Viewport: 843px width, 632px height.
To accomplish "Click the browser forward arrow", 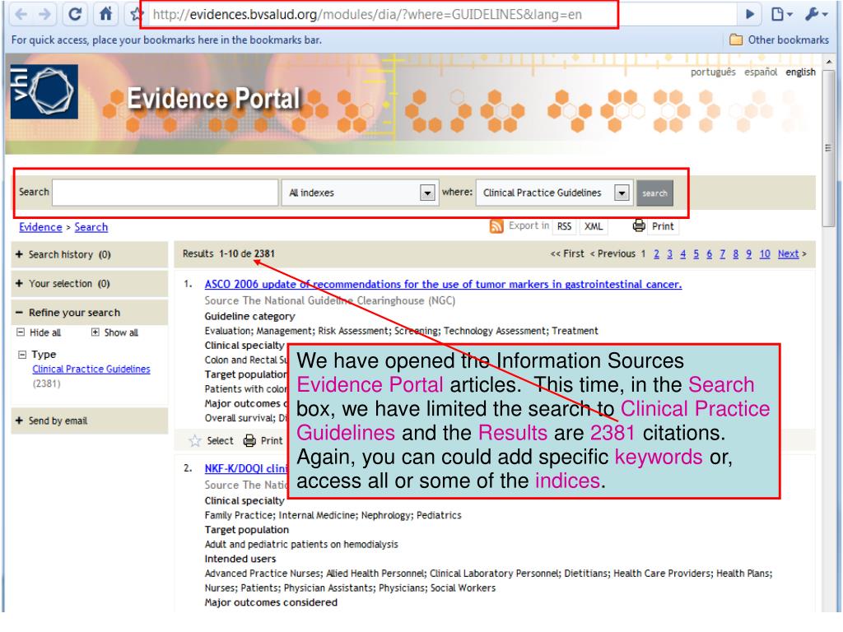I will (x=45, y=14).
